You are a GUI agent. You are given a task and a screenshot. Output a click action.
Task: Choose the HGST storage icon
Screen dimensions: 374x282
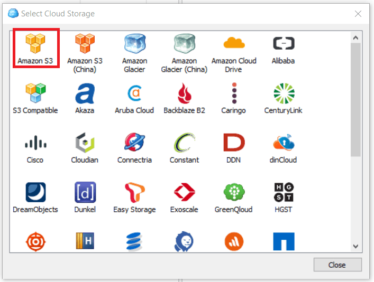point(284,192)
